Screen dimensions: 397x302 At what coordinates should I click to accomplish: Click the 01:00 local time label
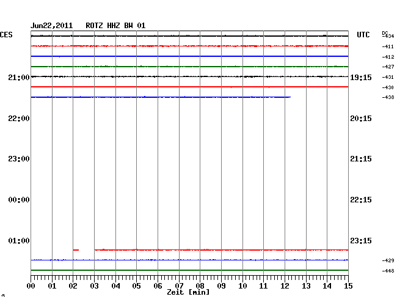click(x=19, y=240)
